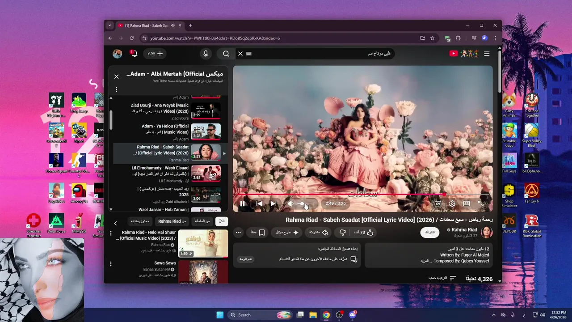Open Discord from taskbar

(x=353, y=315)
